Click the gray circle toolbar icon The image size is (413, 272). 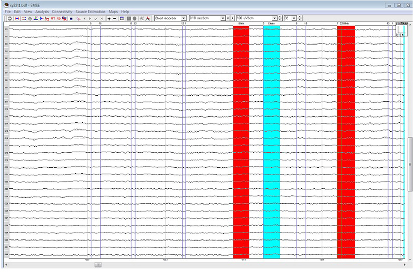click(135, 18)
